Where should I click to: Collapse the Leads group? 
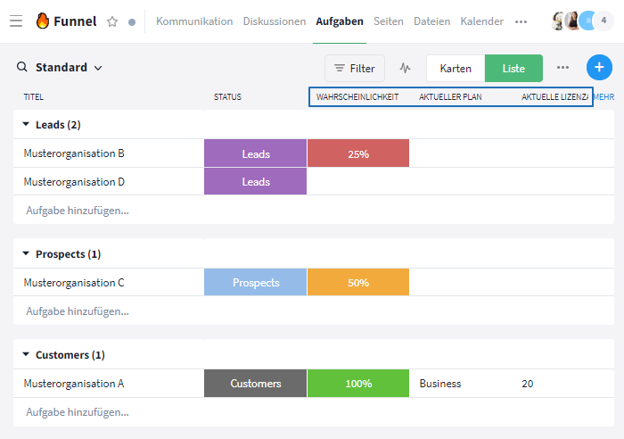tap(26, 124)
